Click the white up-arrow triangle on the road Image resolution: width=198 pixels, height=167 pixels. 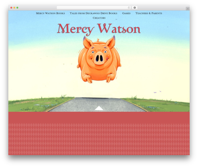(x=99, y=108)
